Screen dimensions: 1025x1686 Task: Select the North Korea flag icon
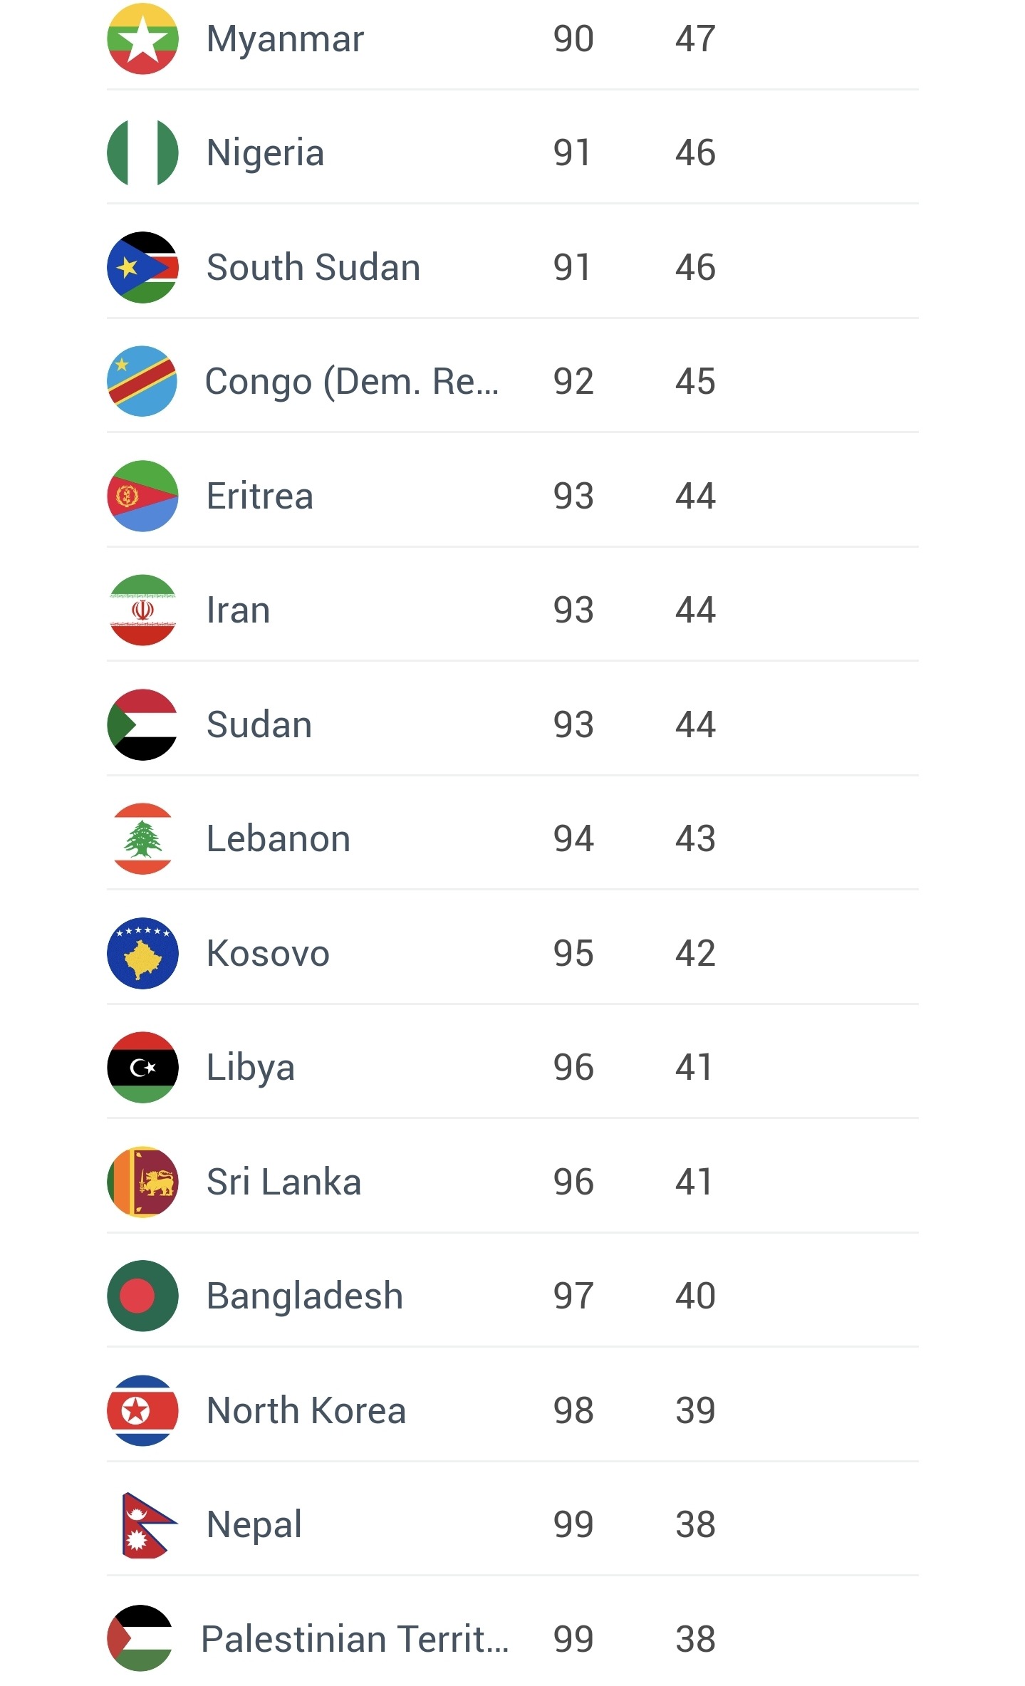[142, 1410]
